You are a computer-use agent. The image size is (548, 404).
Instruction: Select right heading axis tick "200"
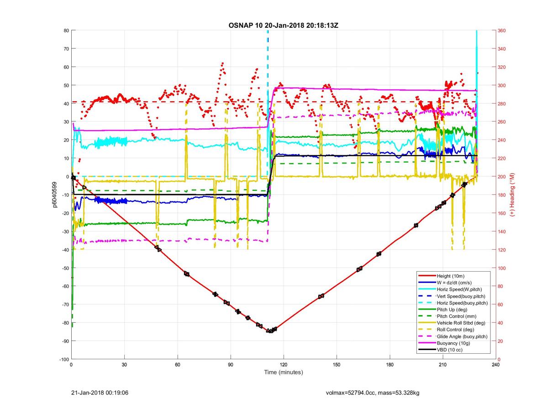[x=502, y=177]
